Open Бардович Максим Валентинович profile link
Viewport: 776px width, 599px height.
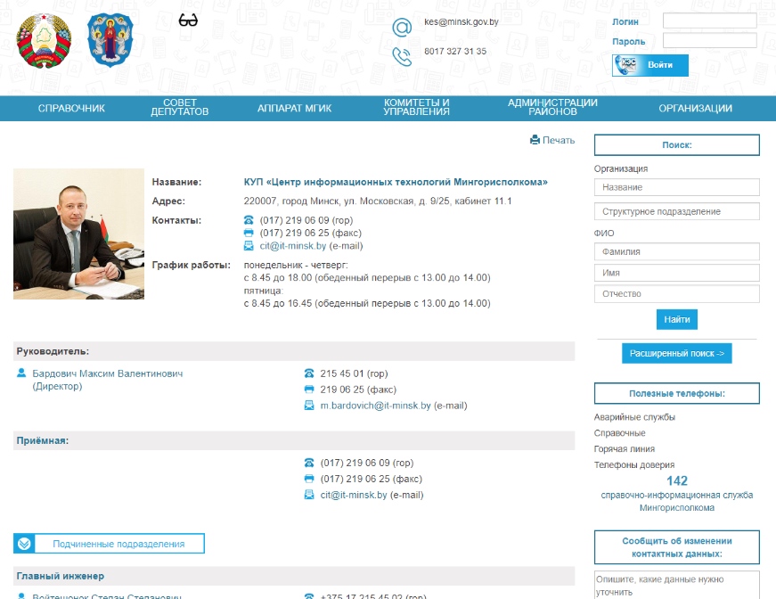[x=108, y=373]
